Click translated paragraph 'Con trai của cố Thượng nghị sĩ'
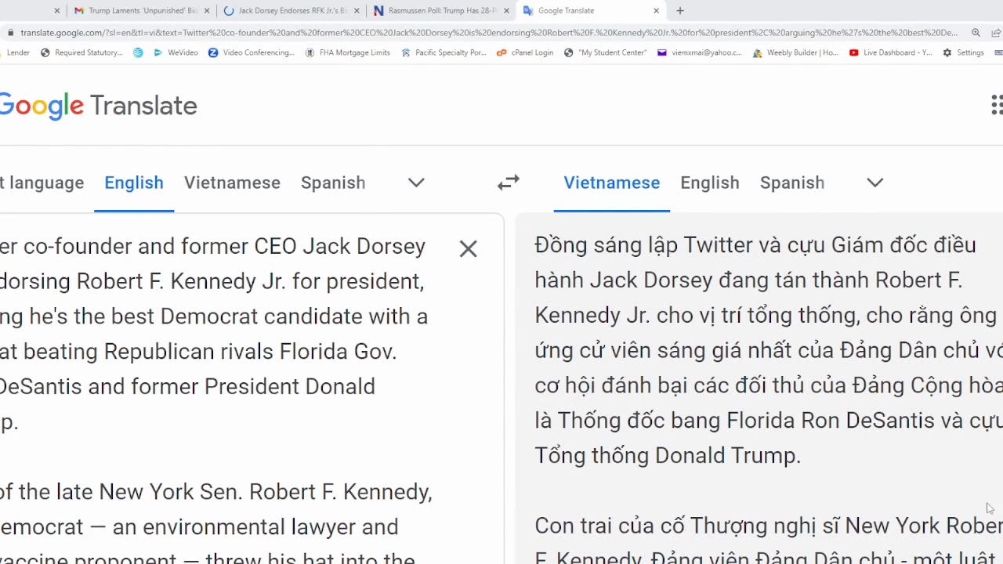1003x564 pixels. (x=686, y=526)
